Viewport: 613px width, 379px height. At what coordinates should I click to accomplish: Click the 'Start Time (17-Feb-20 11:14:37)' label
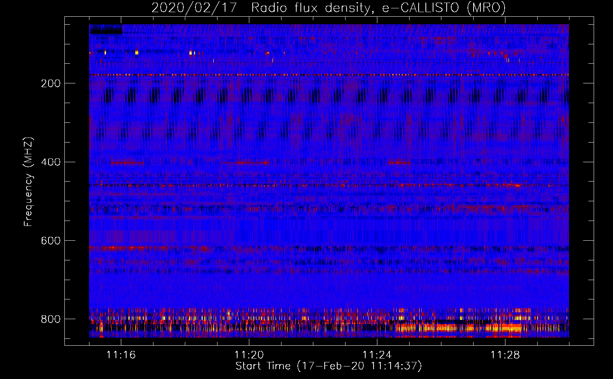coord(329,366)
